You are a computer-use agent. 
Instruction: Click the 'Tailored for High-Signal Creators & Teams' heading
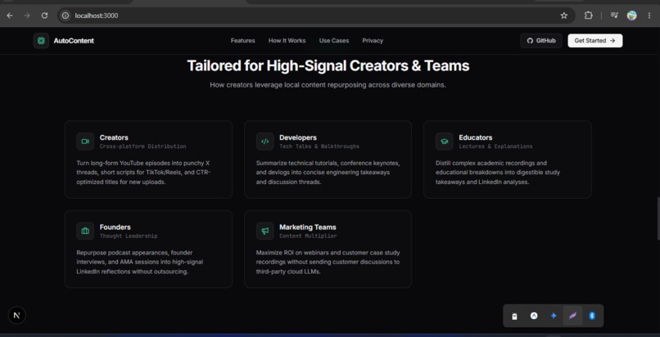[328, 66]
